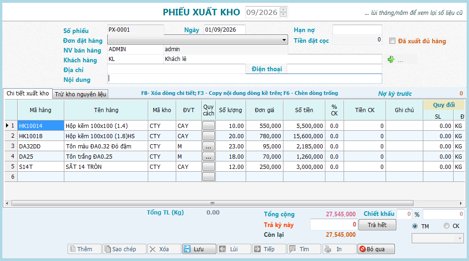The image size is (469, 261).
Task: Switch to Chi tiết xuất kho tab
Action: 28,94
